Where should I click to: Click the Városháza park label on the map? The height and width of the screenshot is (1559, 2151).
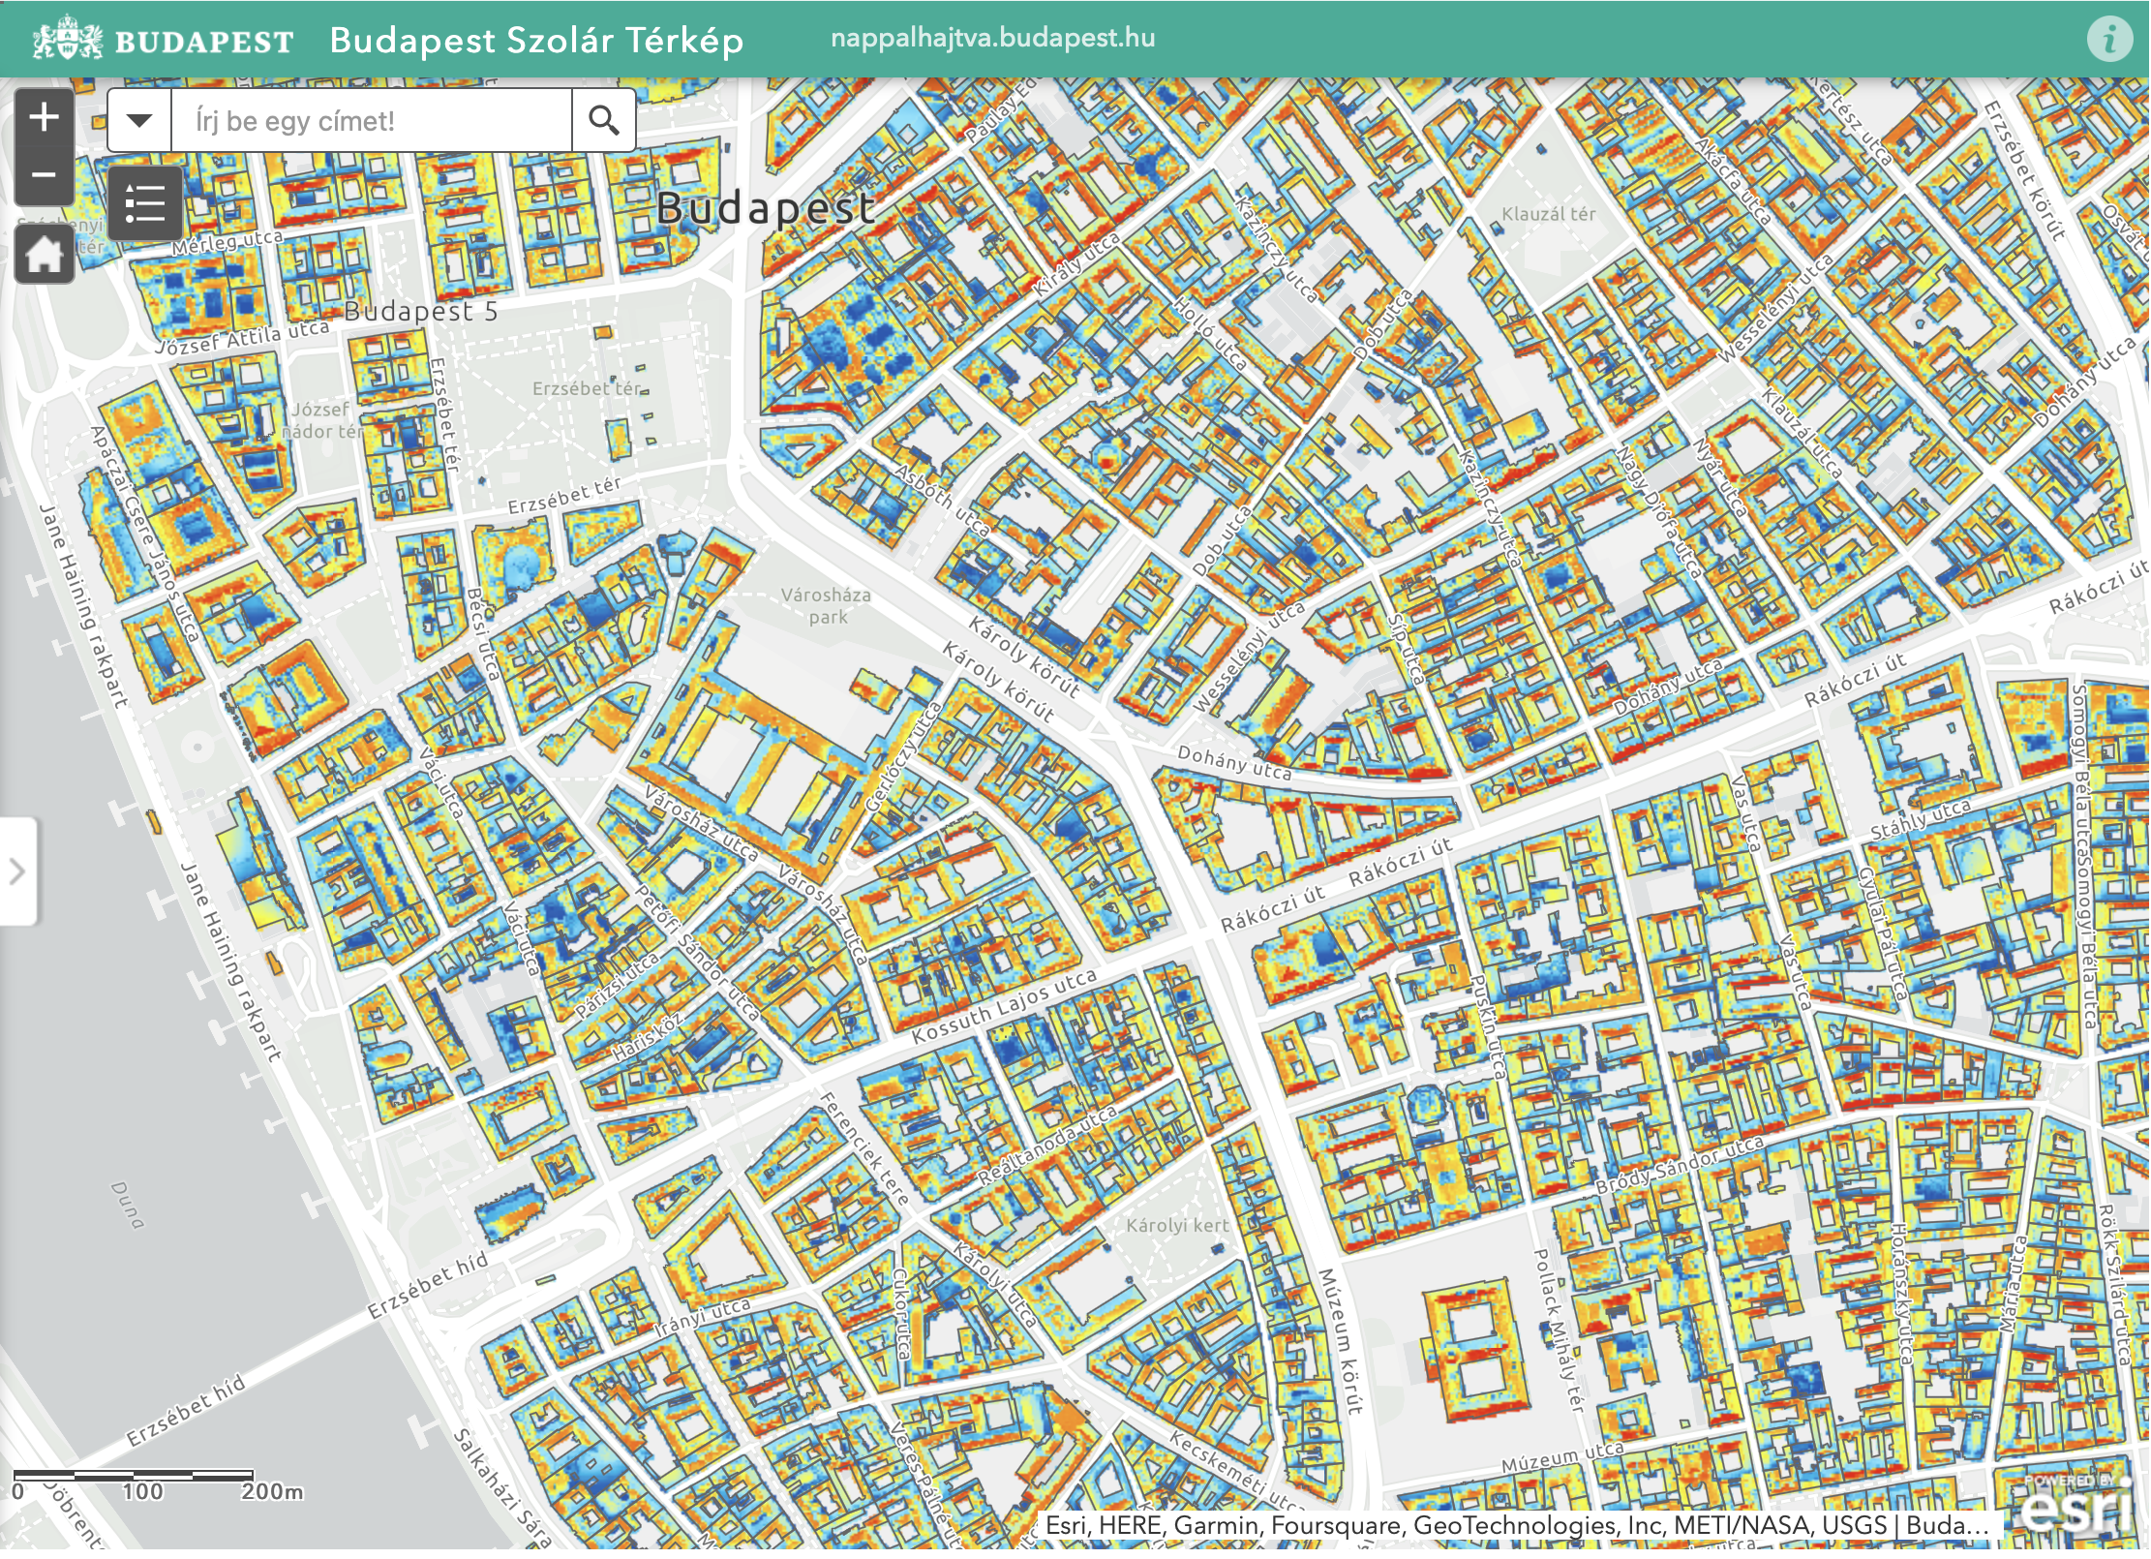coord(826,606)
